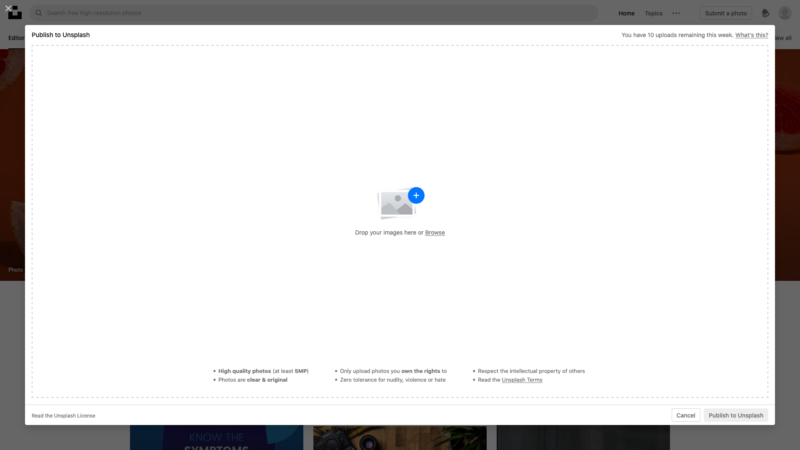Open the notifications bell icon
Screen dimensions: 800x450
click(x=765, y=13)
